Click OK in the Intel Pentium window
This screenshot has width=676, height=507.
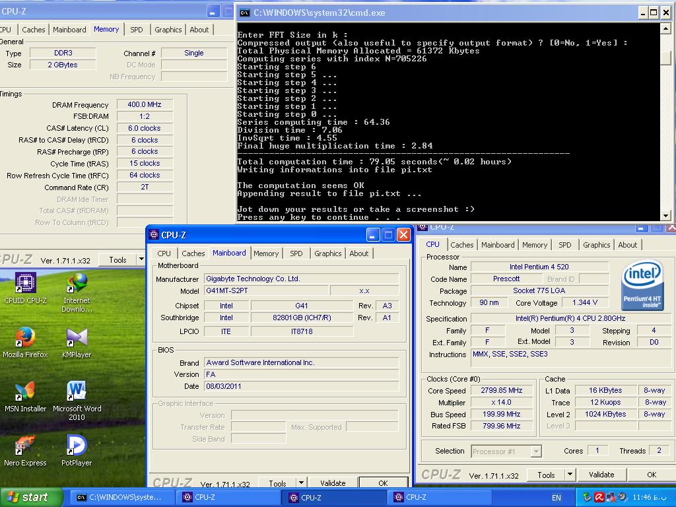[652, 475]
